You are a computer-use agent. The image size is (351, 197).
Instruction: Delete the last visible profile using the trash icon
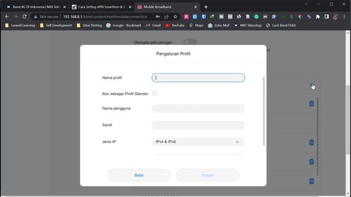pyautogui.click(x=312, y=181)
